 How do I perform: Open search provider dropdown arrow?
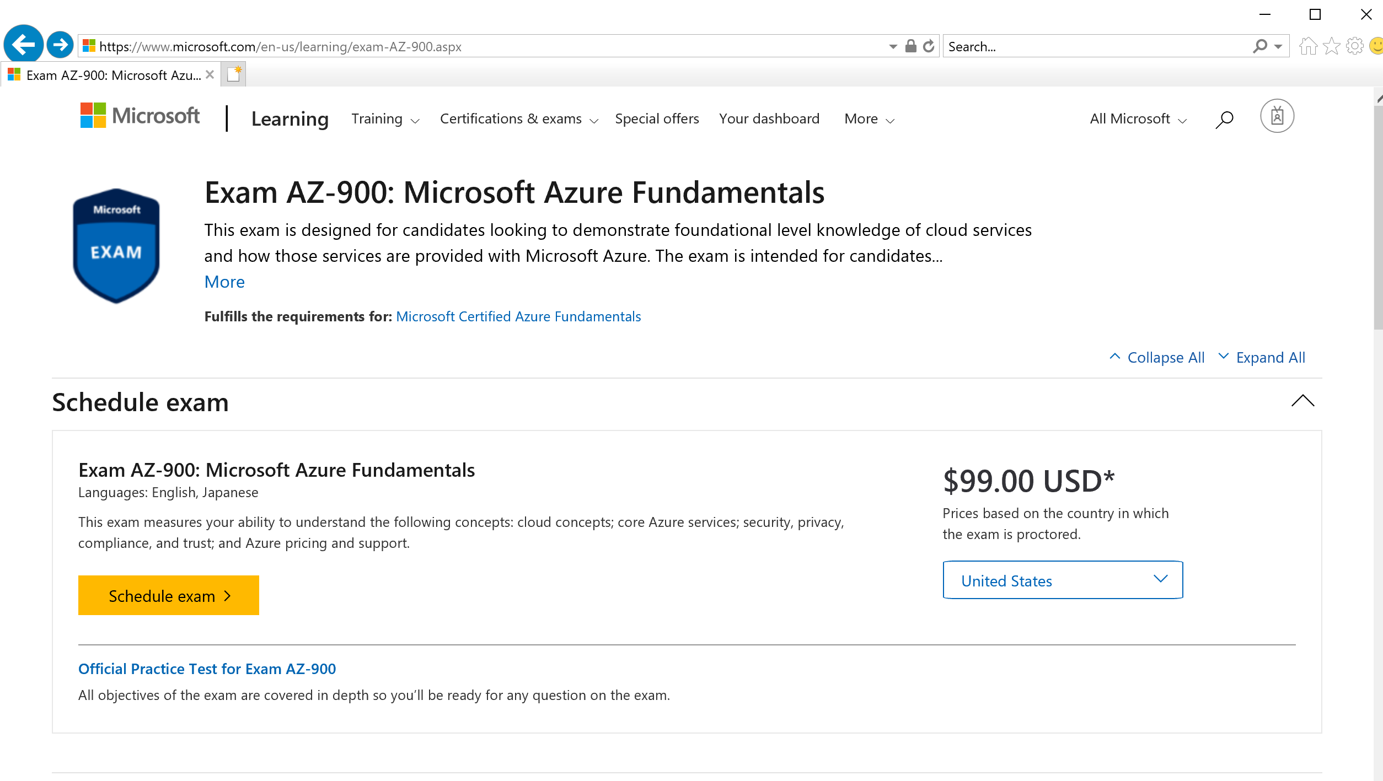[x=1278, y=47]
